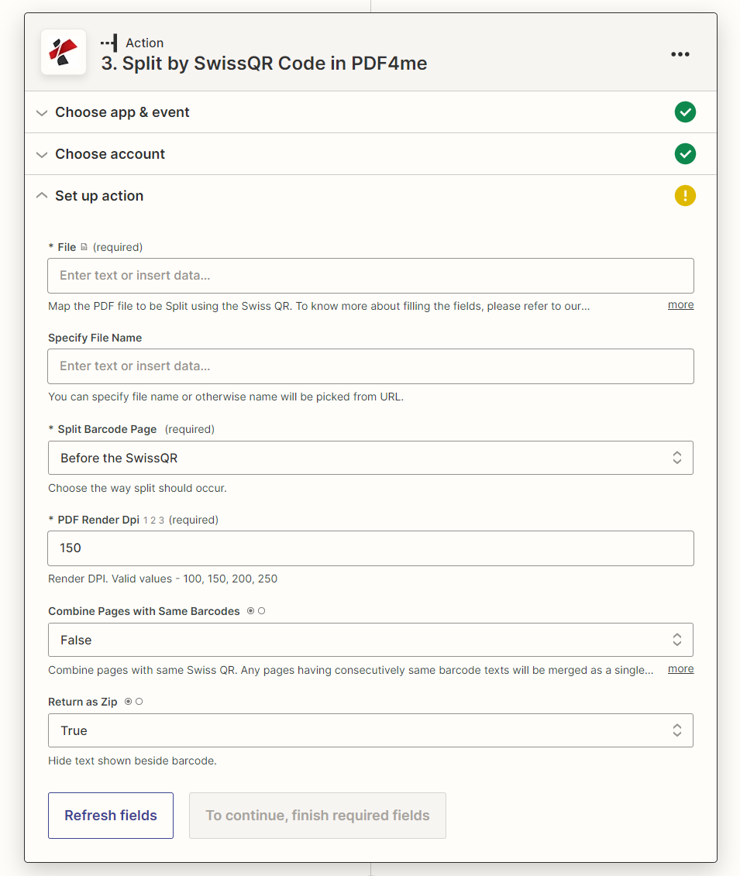Click yellow warning icon beside Set up action

pyautogui.click(x=685, y=196)
